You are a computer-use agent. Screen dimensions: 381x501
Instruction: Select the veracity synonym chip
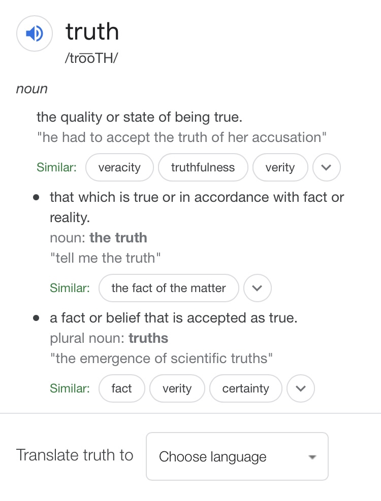pos(119,167)
